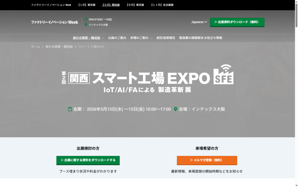Switch to the 【1月】東京展 exhibition link
This screenshot has width=298, height=187.
click(87, 5)
